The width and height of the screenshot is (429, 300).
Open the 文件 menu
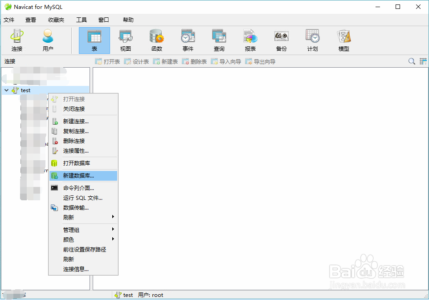(9, 20)
